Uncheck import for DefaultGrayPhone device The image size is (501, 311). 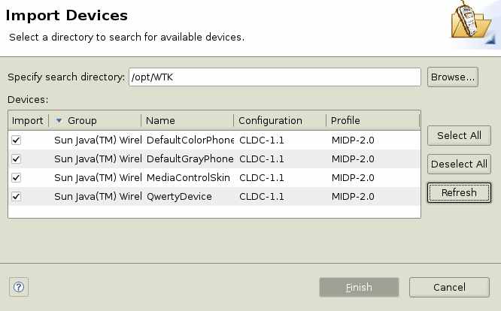tap(16, 159)
